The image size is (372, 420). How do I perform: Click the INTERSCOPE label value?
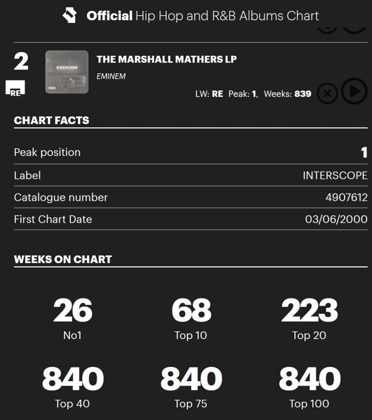tap(335, 176)
